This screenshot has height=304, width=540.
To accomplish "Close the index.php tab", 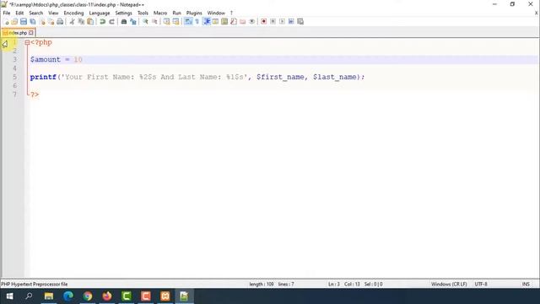I will click(x=31, y=33).
